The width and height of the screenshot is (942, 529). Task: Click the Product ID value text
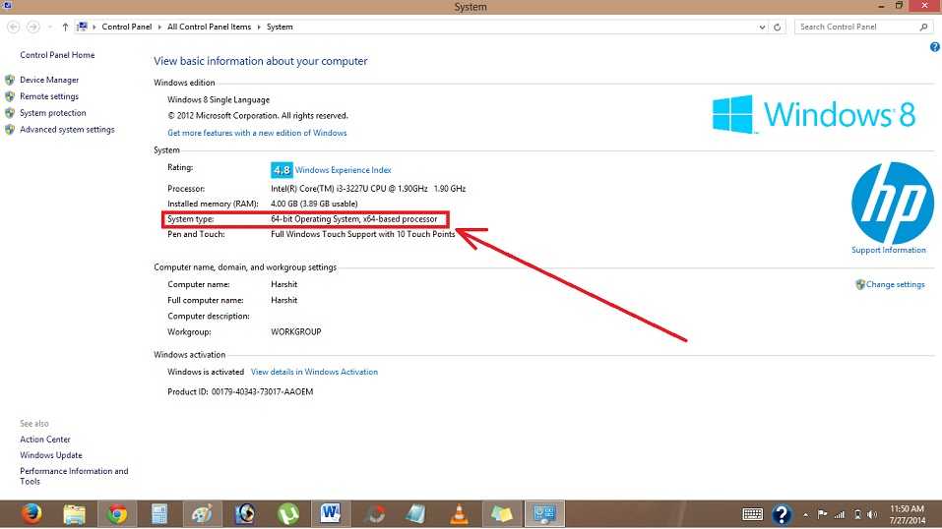[262, 391]
